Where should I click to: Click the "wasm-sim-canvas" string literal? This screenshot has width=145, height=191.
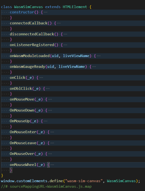84,181
